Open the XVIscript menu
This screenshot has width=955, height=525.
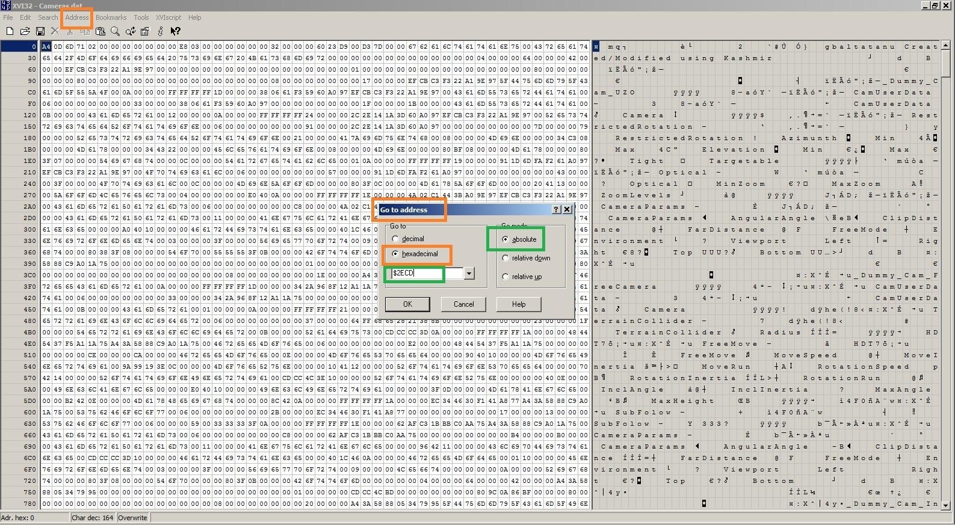point(168,17)
